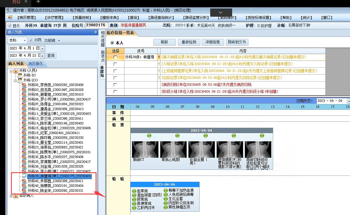Click the 住院号 input field

[96, 25]
